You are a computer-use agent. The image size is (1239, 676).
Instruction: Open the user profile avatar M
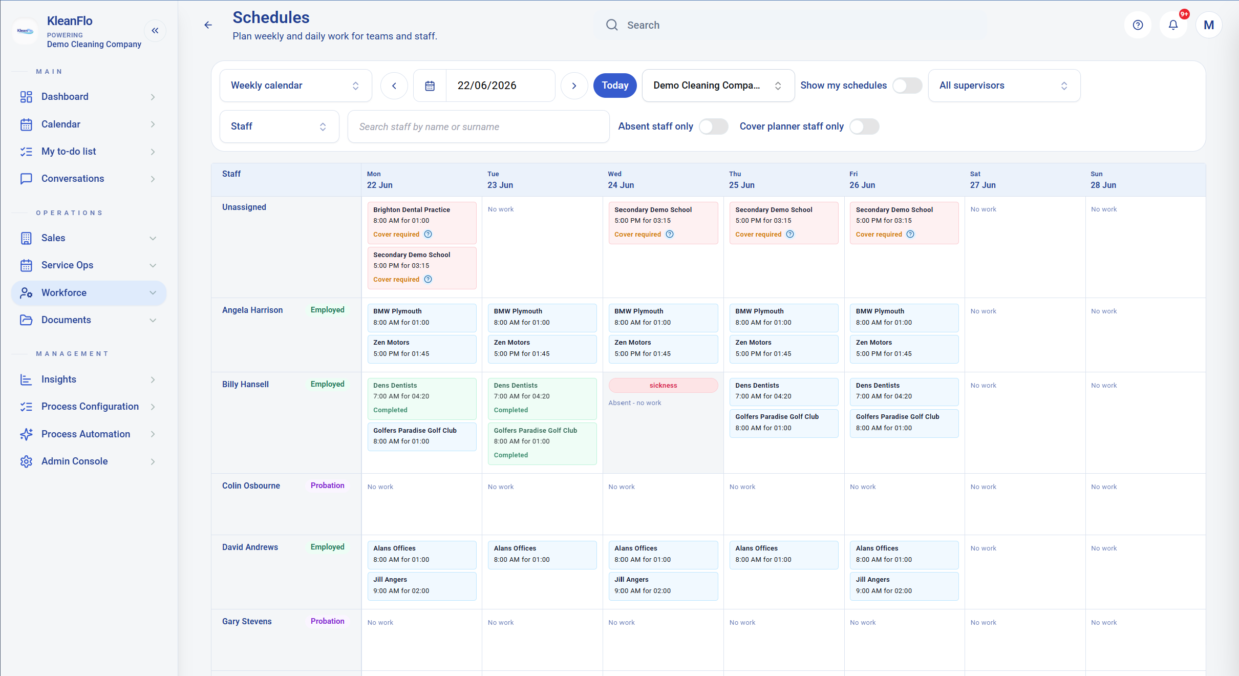(1209, 25)
